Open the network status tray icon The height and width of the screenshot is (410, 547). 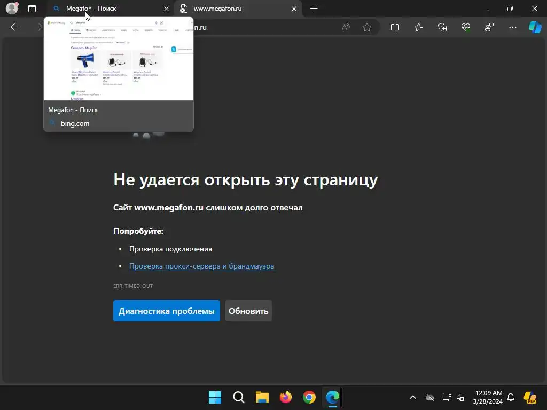coord(447,397)
